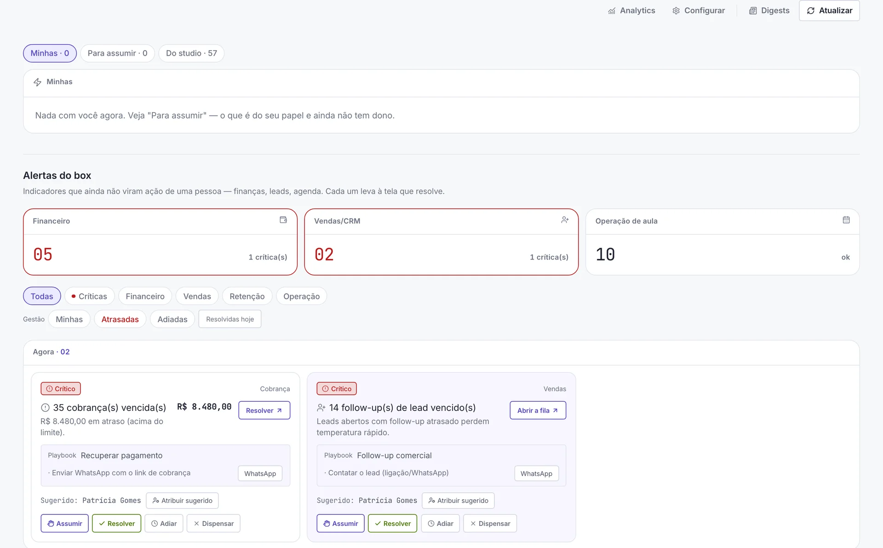Click 'Playbook Recuperar pagamento' title
Viewport: 883px width, 548px height.
click(105, 456)
